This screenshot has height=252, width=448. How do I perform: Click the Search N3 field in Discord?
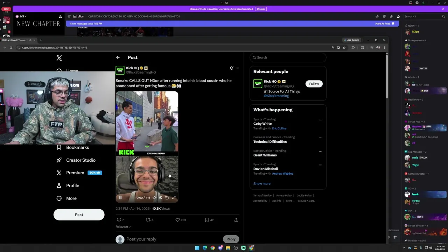coord(425,16)
